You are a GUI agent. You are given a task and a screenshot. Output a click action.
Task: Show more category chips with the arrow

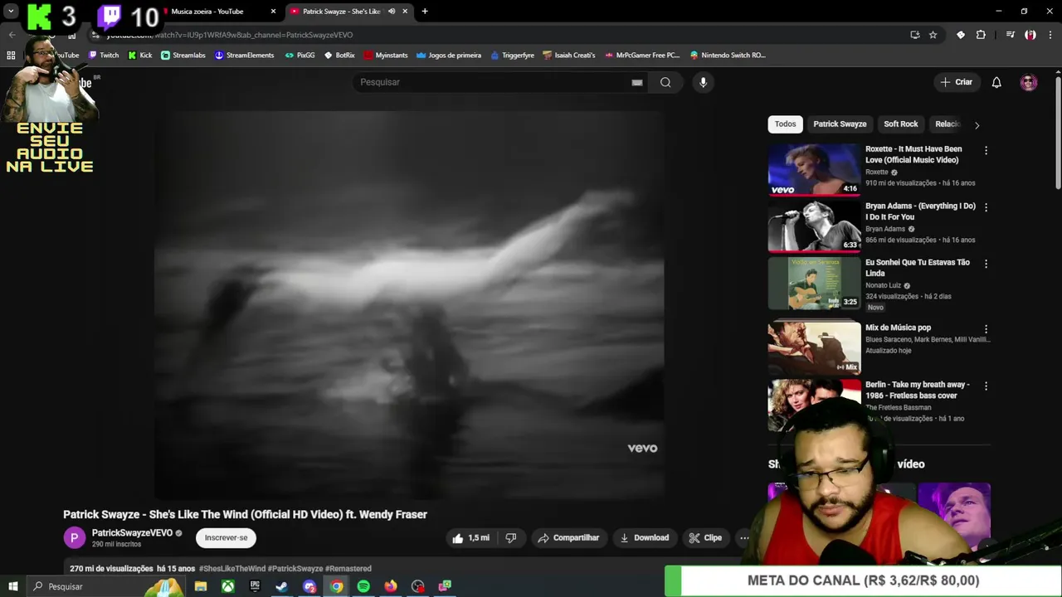[x=977, y=125]
